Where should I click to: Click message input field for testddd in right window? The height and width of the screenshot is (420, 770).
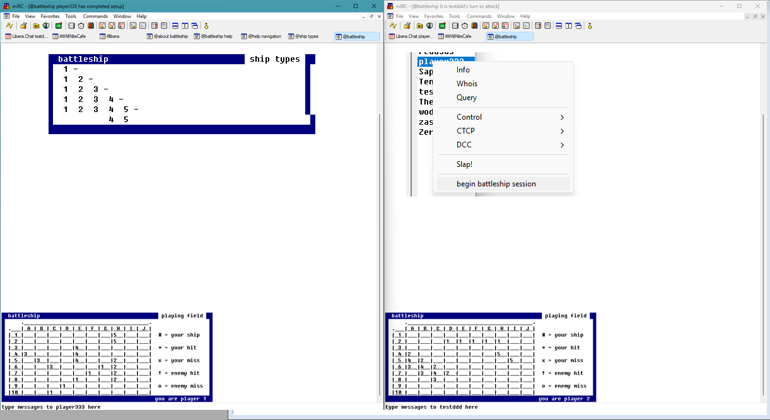click(576, 407)
